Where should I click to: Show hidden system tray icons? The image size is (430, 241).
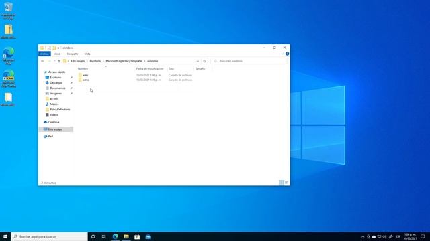click(363, 236)
